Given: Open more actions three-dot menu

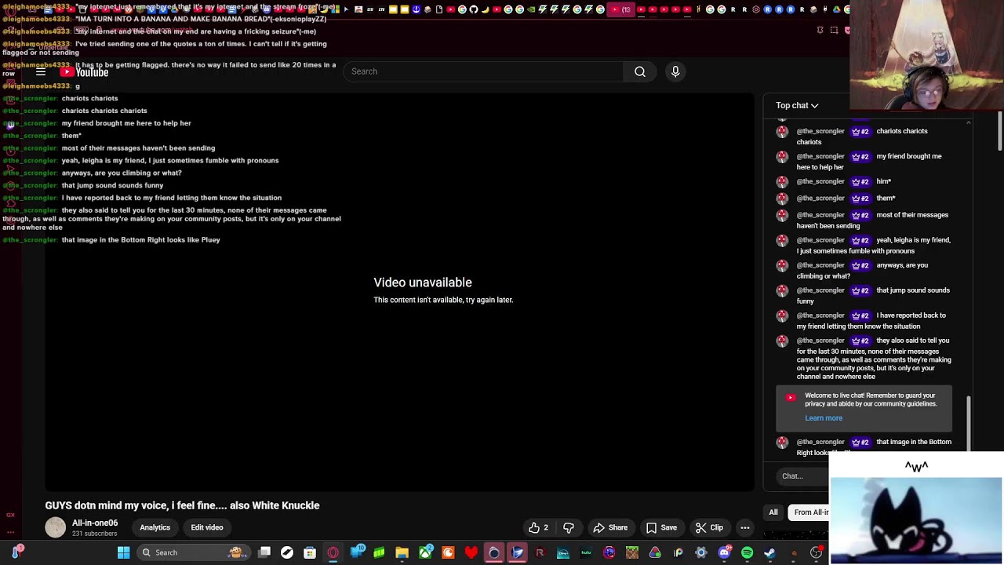Looking at the screenshot, I should pyautogui.click(x=745, y=527).
